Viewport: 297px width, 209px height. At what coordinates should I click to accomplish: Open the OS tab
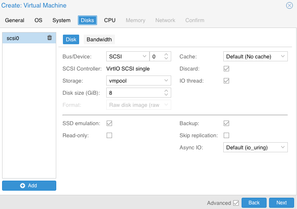tap(38, 20)
